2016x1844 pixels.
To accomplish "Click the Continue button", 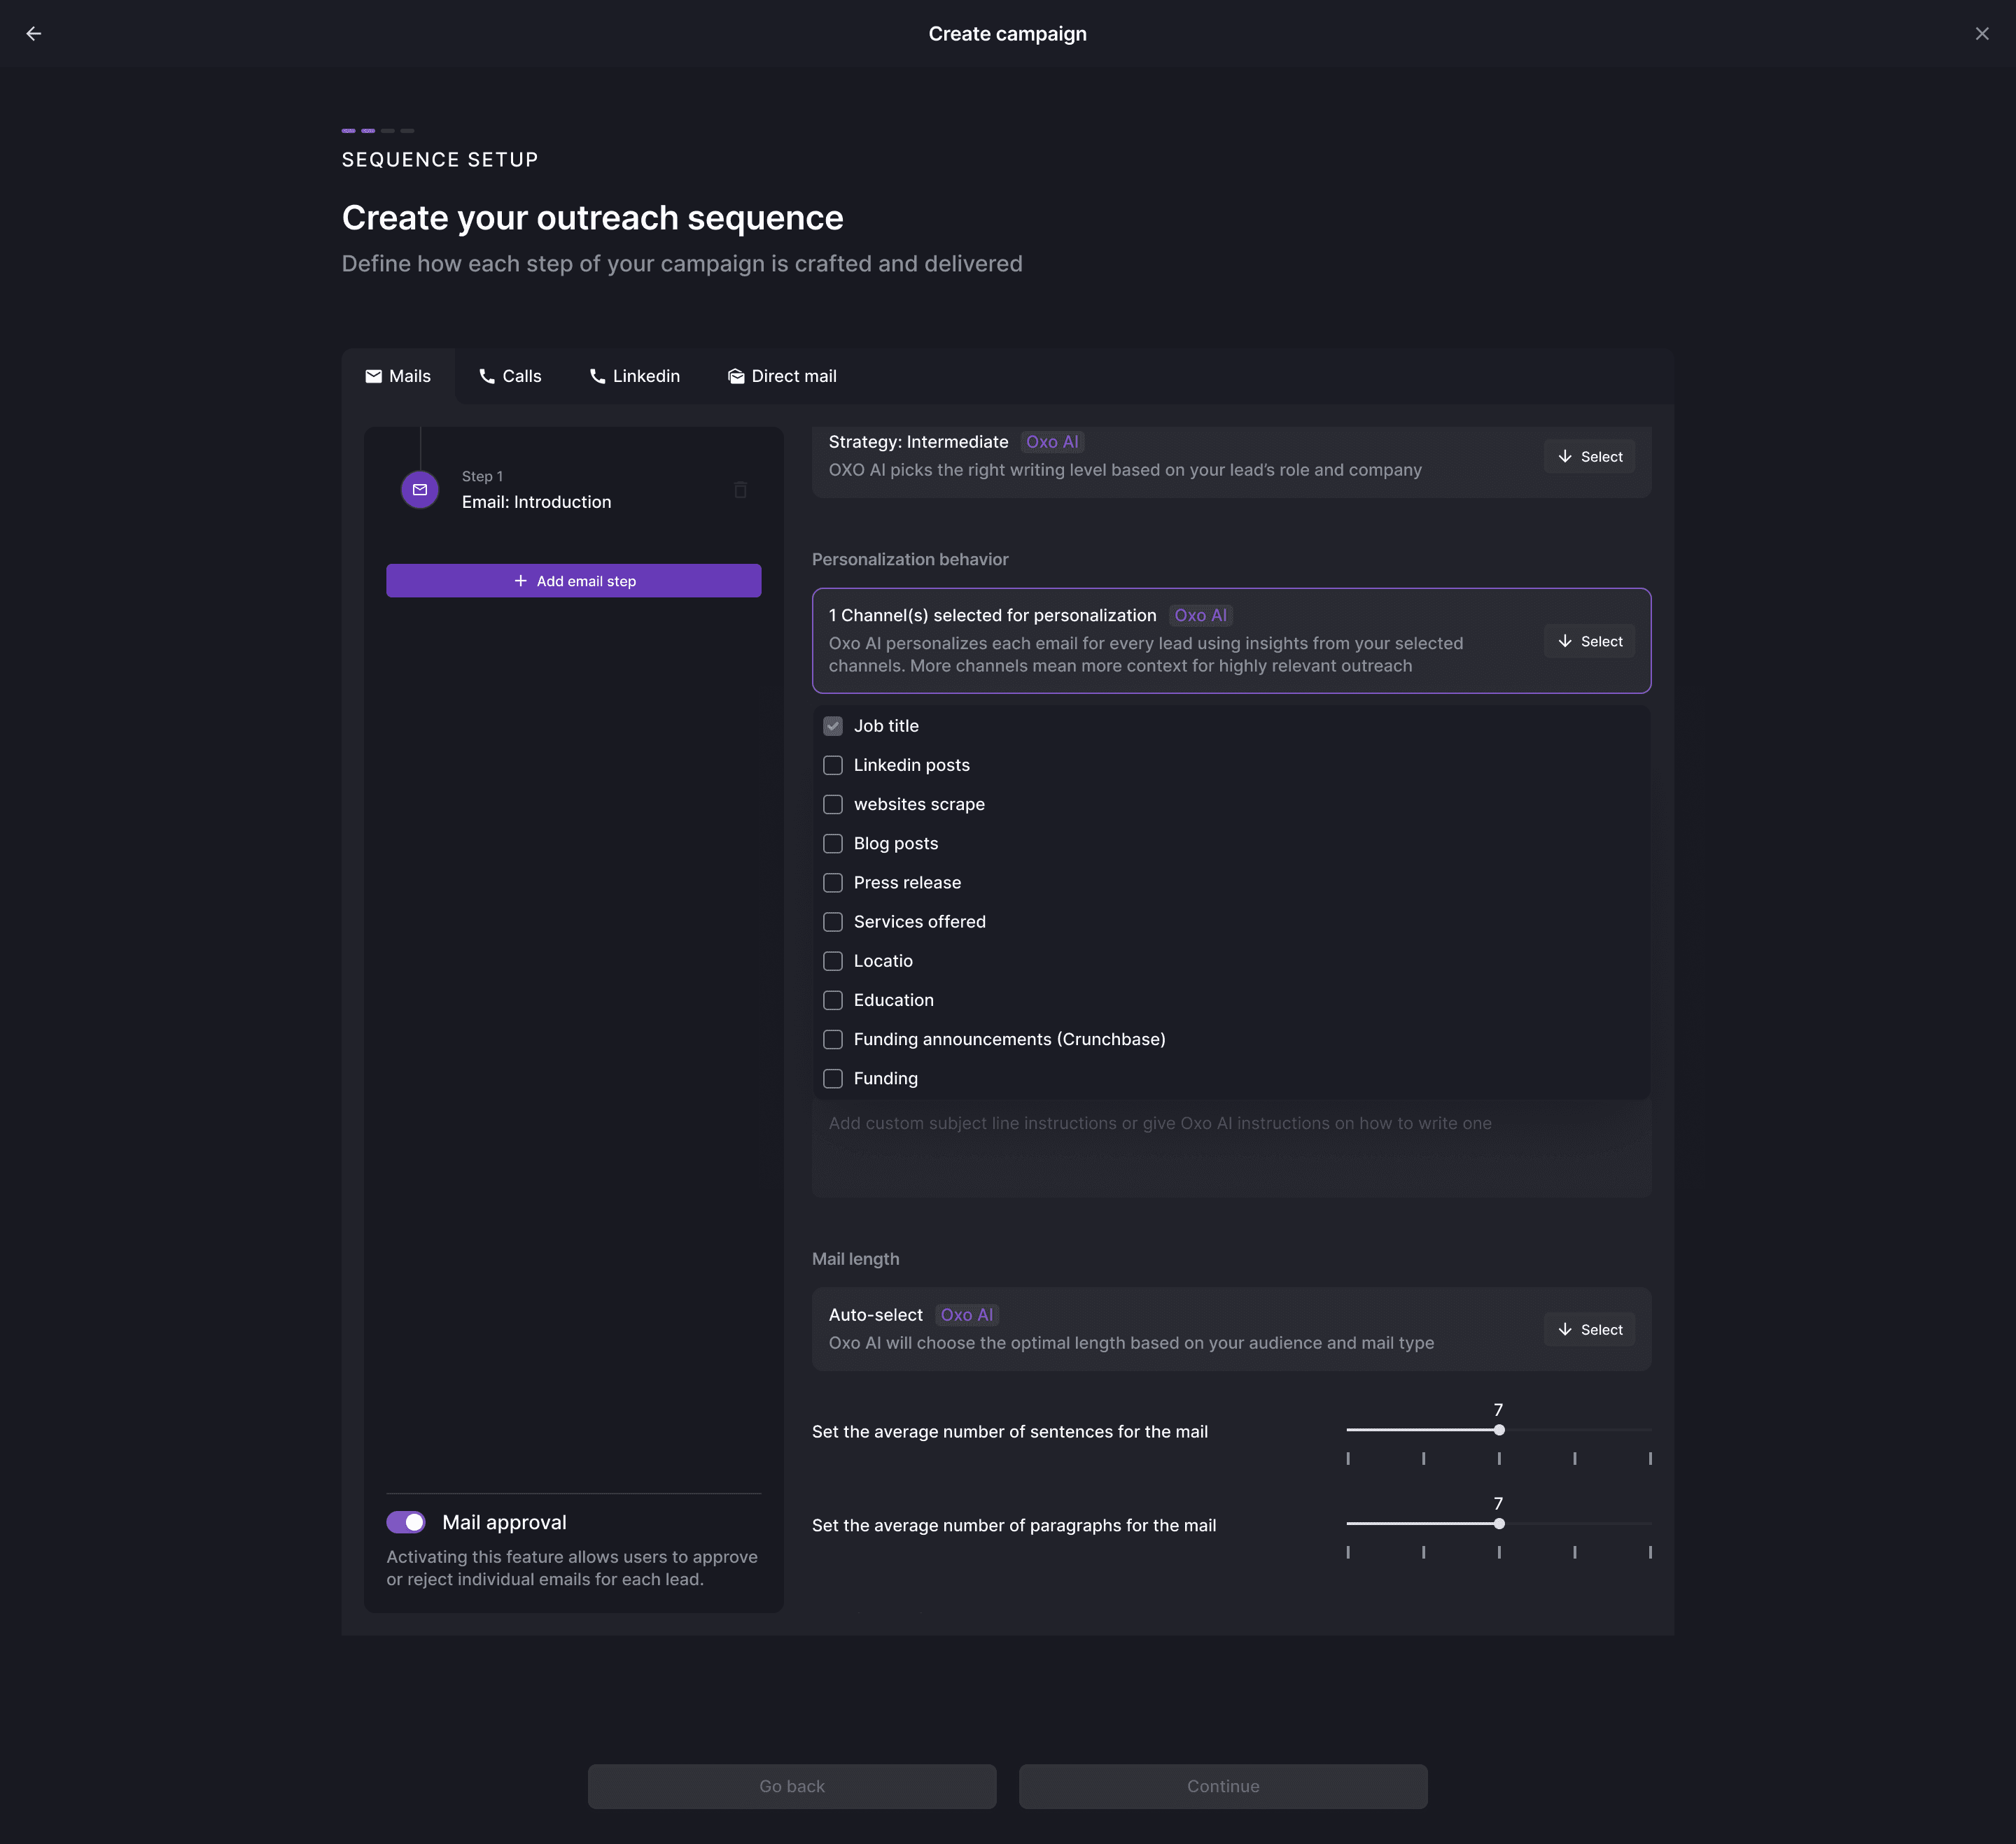I will [1223, 1786].
